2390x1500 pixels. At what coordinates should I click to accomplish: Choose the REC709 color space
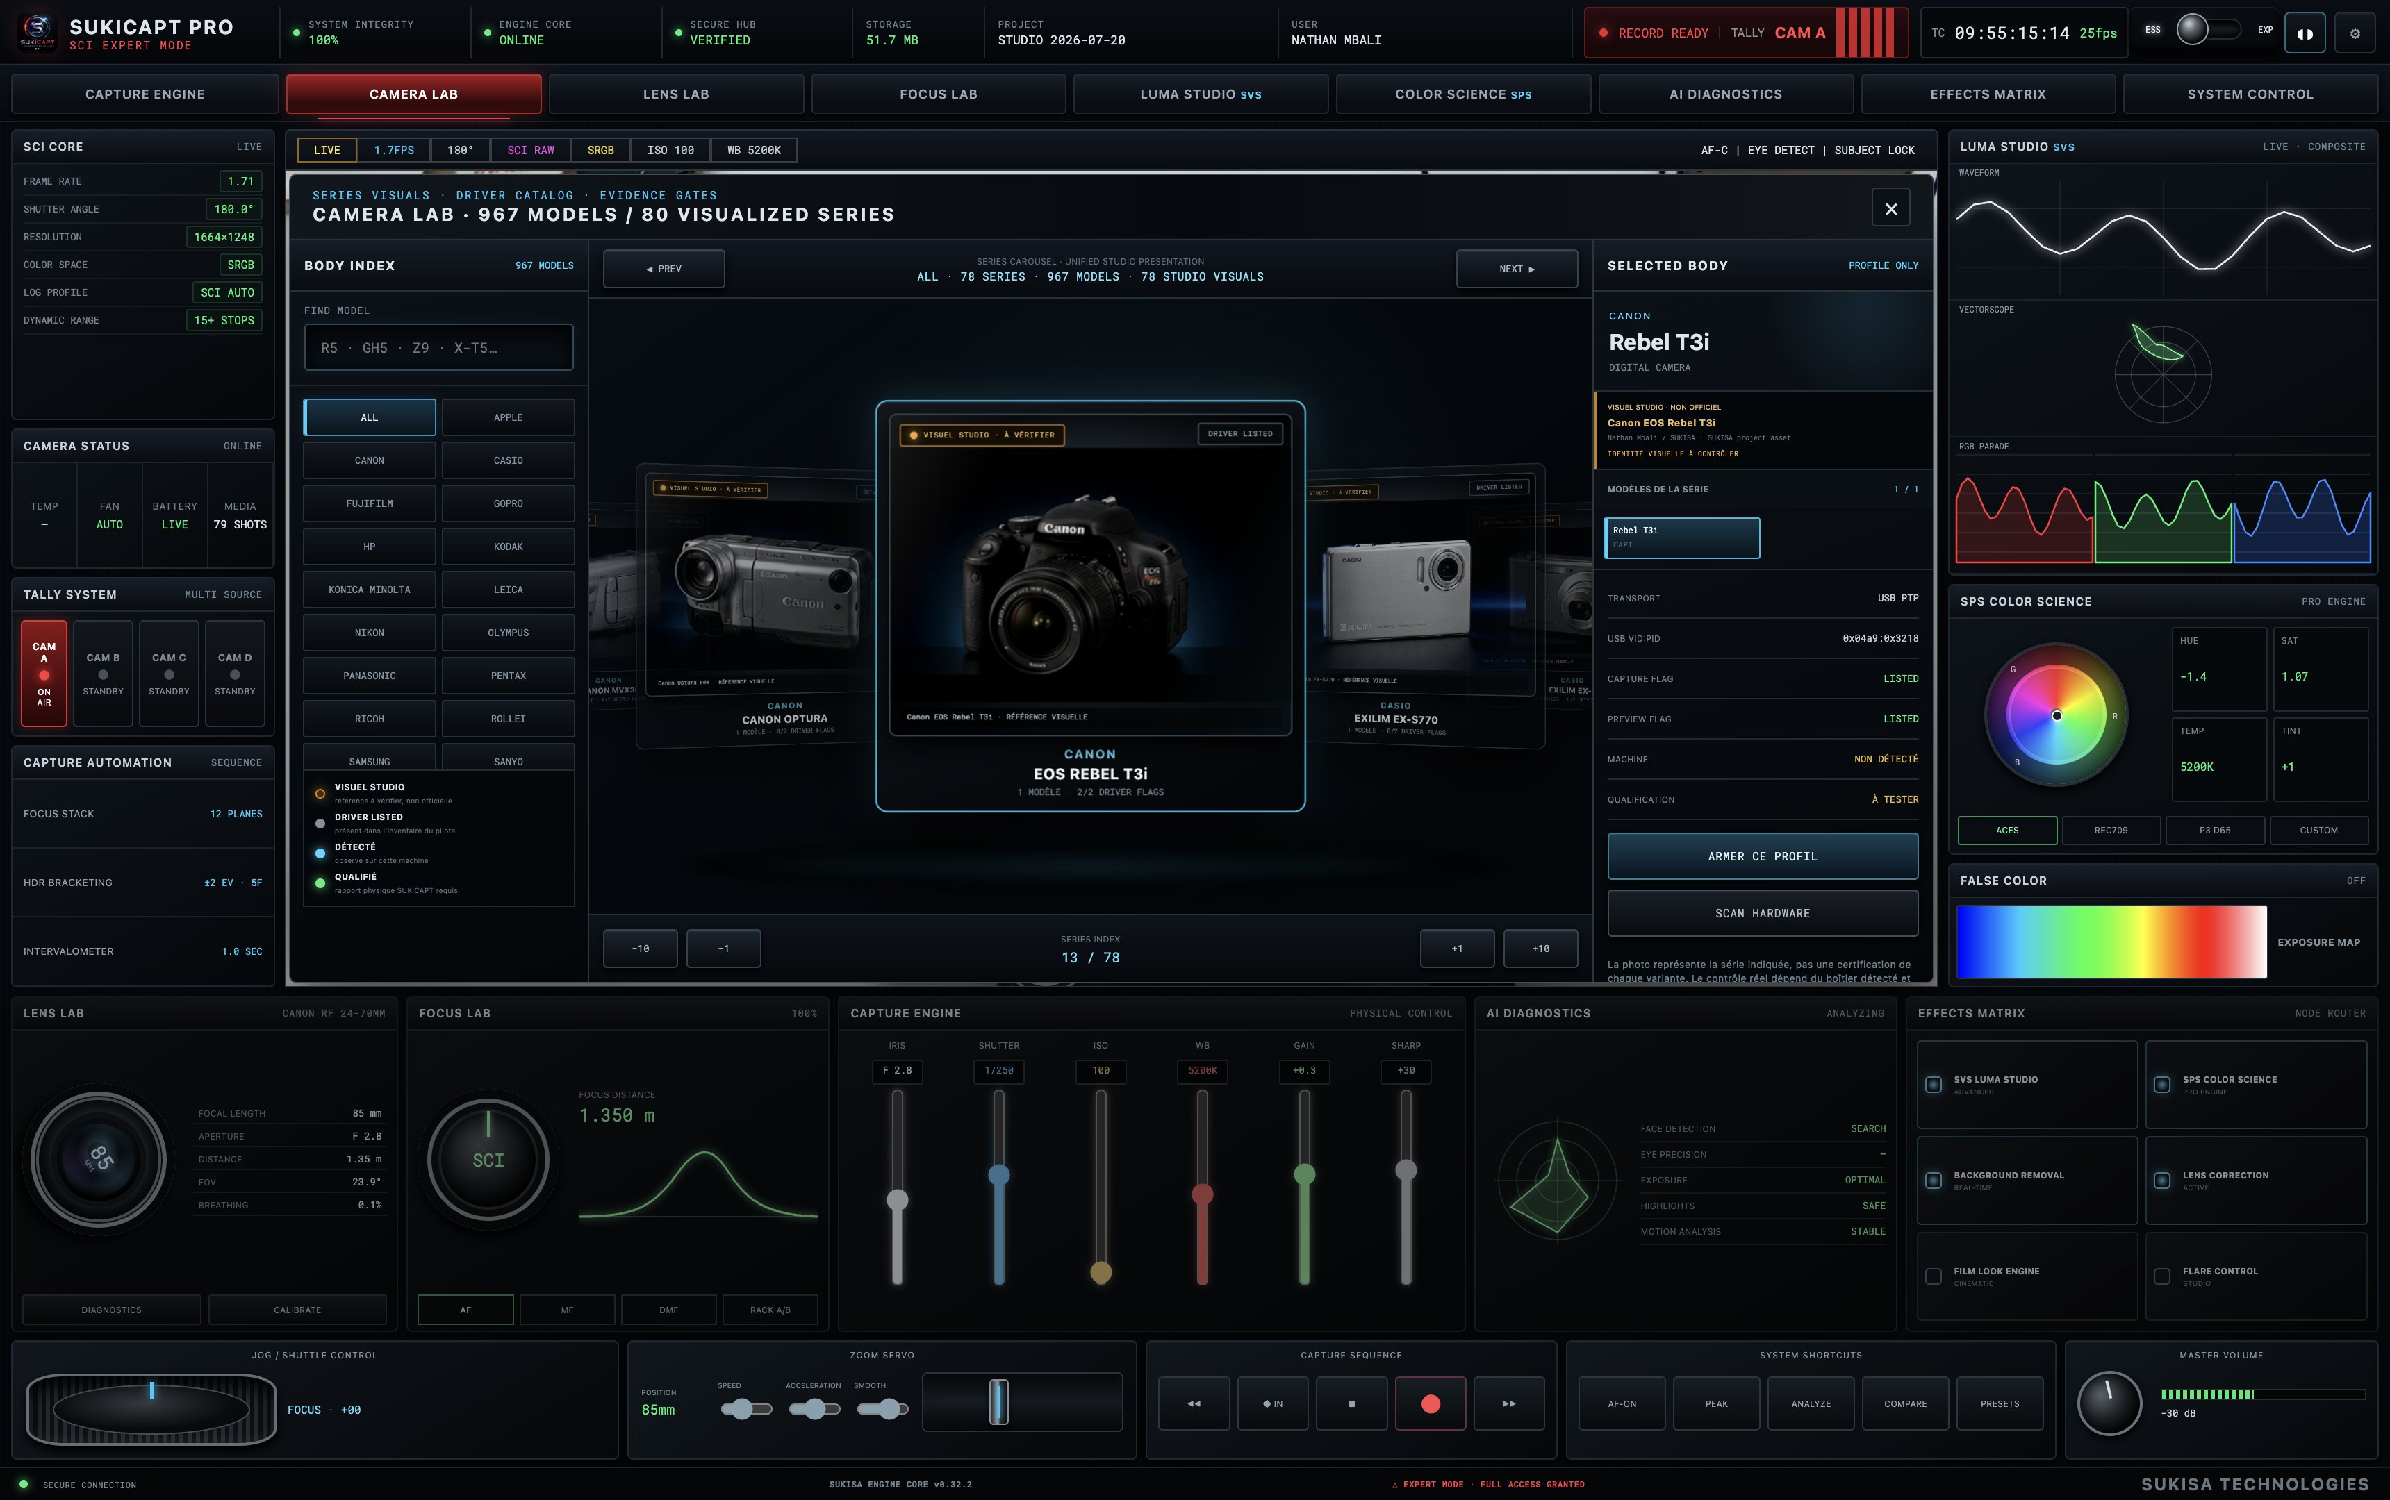(2111, 831)
